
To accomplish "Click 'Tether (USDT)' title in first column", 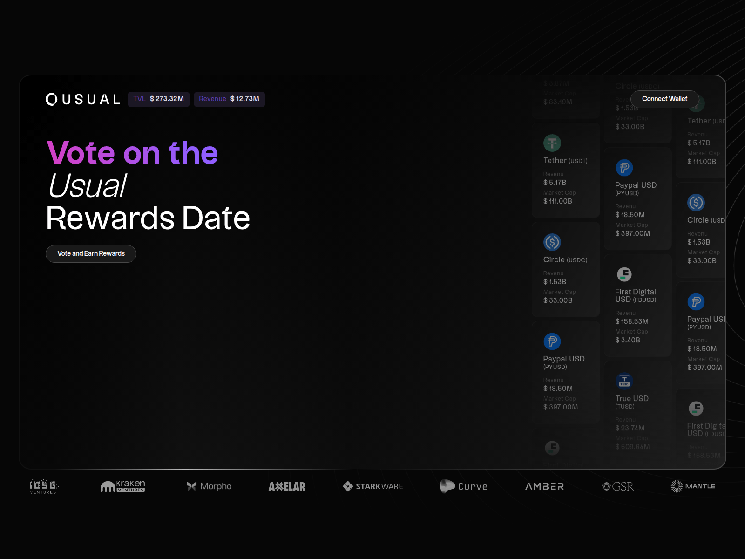I will [x=565, y=160].
